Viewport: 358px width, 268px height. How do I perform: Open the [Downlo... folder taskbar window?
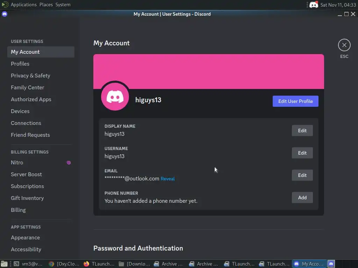(x=134, y=264)
